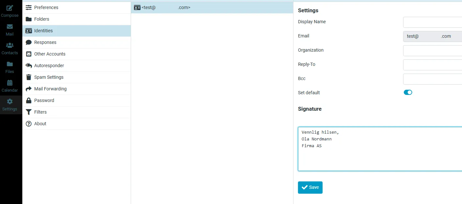
Task: Go to Autoresponder settings
Action: click(x=76, y=66)
